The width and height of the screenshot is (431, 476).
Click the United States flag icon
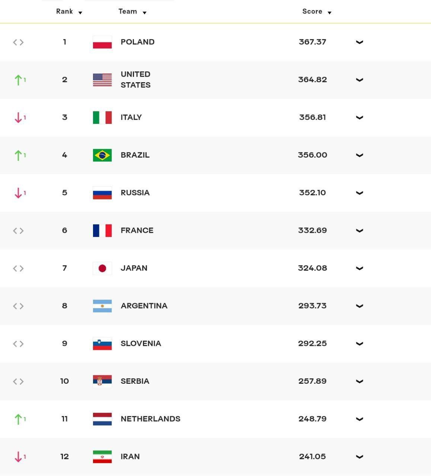point(102,80)
